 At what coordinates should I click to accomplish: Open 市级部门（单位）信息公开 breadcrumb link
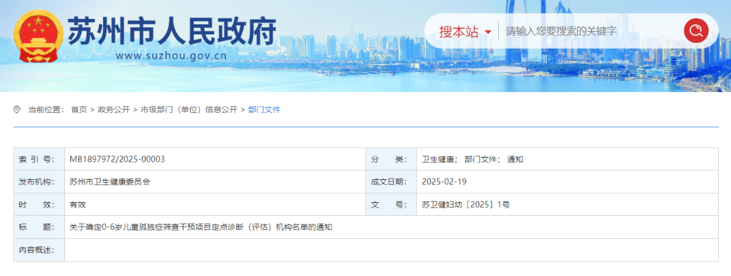click(x=189, y=110)
